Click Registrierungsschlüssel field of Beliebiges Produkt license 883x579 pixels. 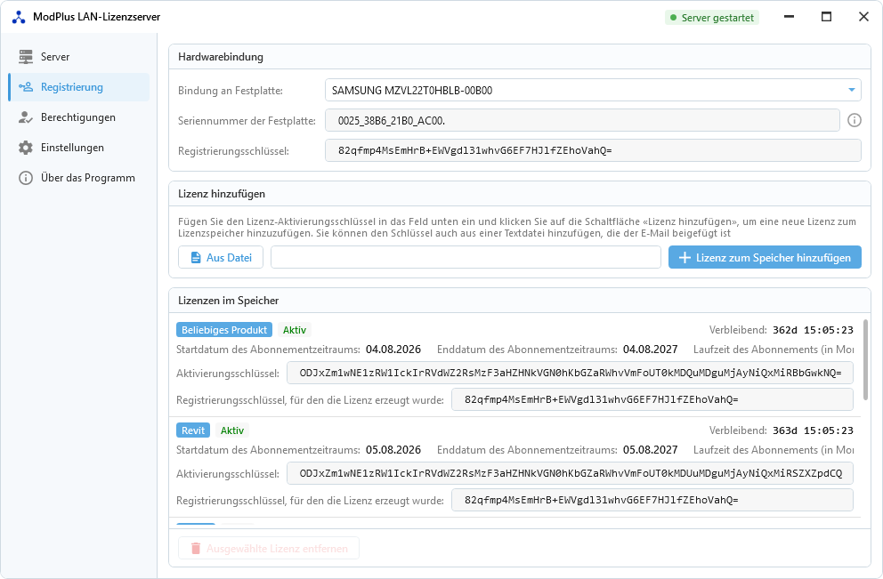tap(652, 400)
